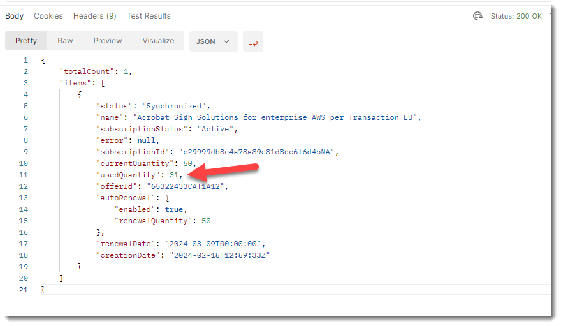Click the offerId value text
The image size is (561, 326).
tap(186, 186)
